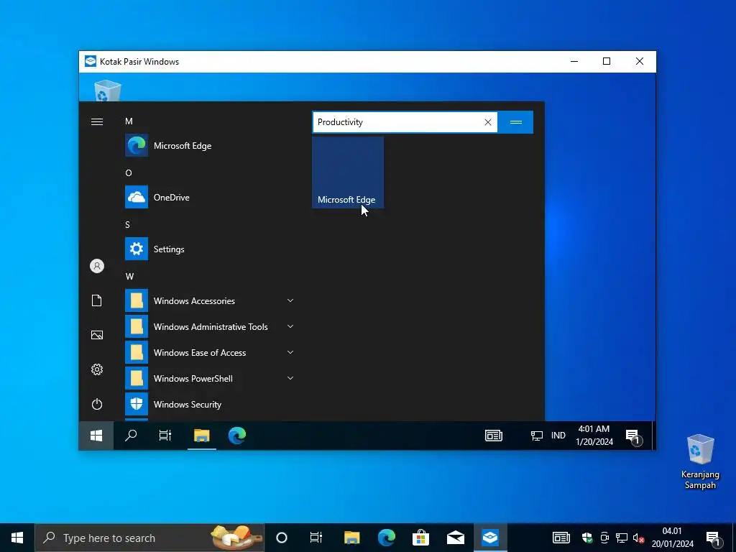Open Microsoft Store on the host taskbar
This screenshot has height=552, width=736.
420,538
